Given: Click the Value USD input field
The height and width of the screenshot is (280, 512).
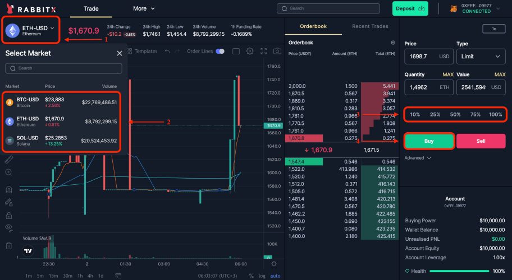Looking at the screenshot, I should (x=481, y=87).
